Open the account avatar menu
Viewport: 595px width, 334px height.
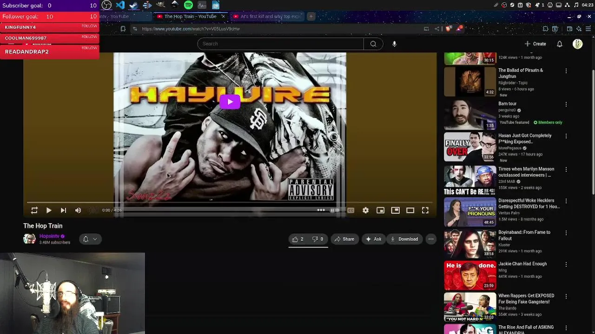pyautogui.click(x=578, y=44)
